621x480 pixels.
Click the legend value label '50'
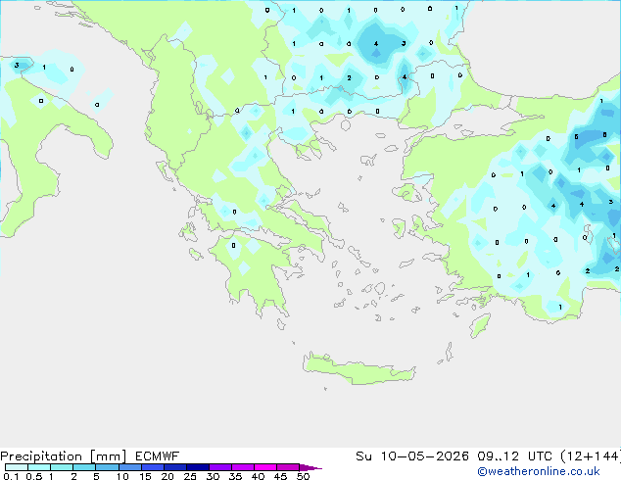click(x=303, y=476)
